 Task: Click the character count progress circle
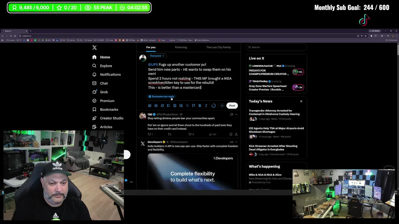click(214, 106)
